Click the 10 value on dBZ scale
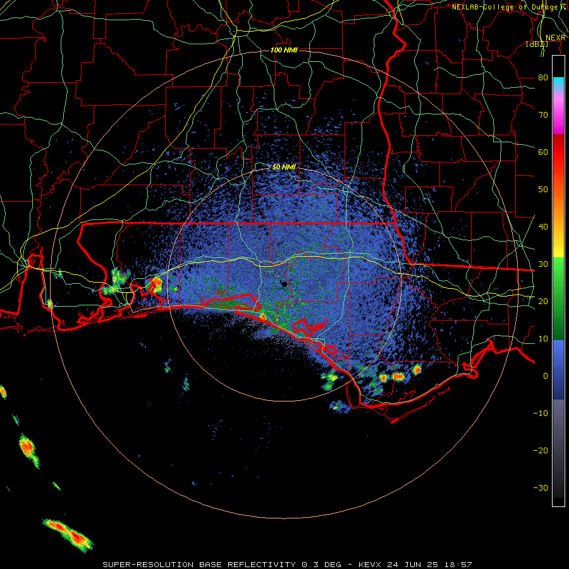 [x=543, y=339]
